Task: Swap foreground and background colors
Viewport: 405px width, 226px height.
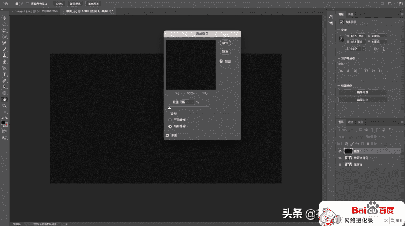Action: pos(6,118)
